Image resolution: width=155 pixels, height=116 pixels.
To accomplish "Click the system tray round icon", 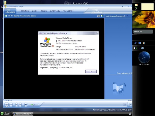I will pyautogui.click(x=130, y=114).
